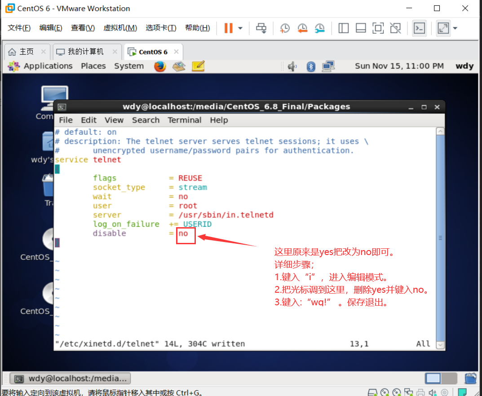Click the VMware hard disk status icon
Viewport: 482px width, 396px height.
tap(372, 392)
